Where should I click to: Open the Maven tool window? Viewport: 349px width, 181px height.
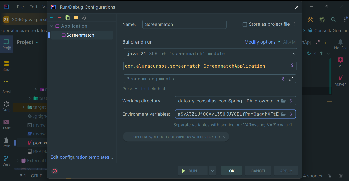click(340, 80)
